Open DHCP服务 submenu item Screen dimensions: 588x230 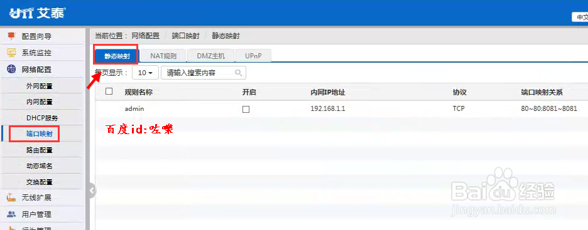point(42,118)
